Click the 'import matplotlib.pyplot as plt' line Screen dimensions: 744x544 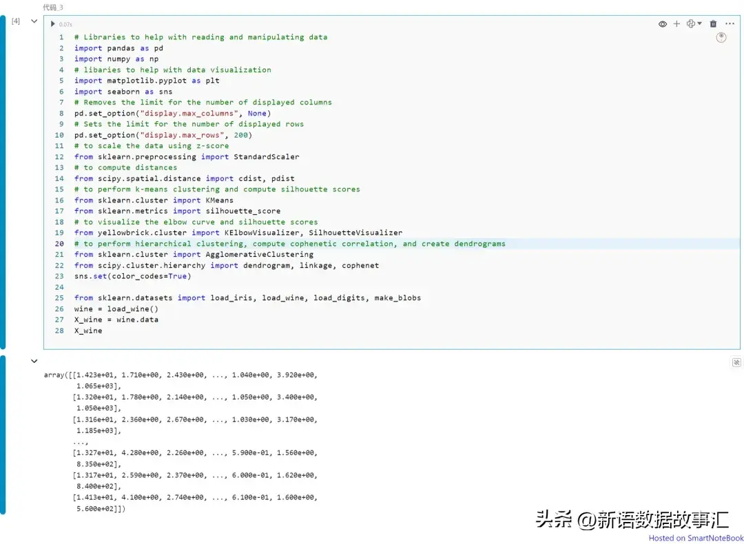pos(147,81)
